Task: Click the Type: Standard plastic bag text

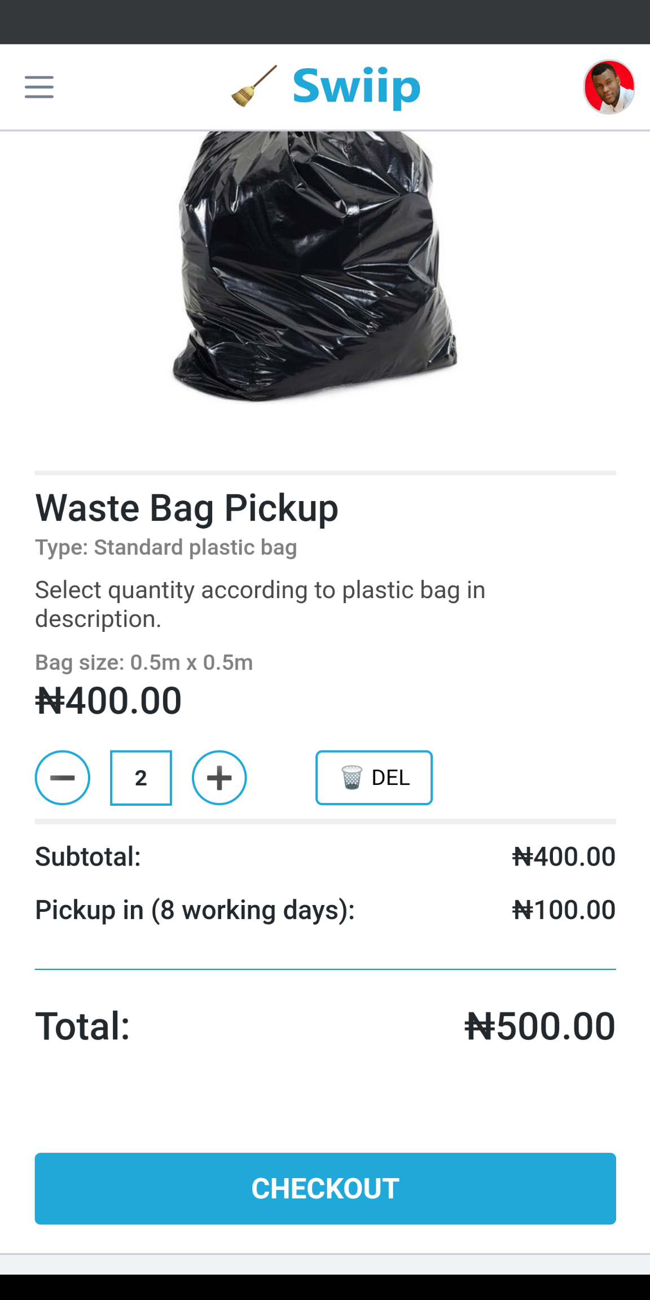Action: pyautogui.click(x=166, y=547)
